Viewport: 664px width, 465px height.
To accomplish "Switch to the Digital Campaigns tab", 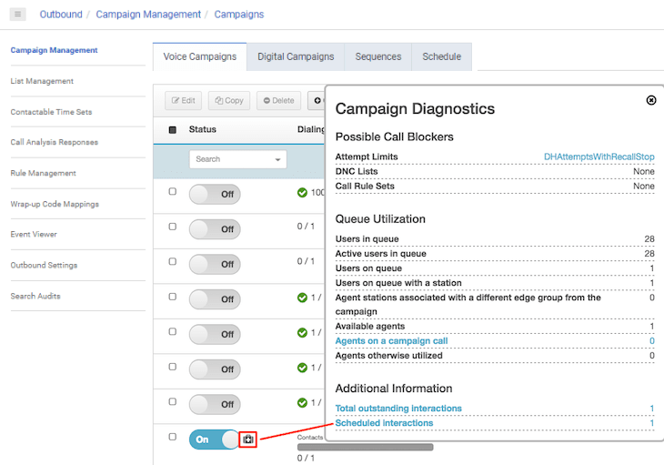I will click(x=296, y=56).
